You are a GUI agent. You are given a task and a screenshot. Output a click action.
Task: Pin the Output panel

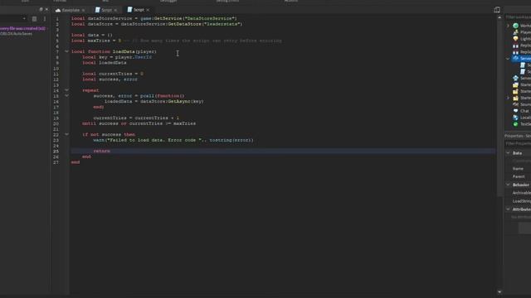click(41, 9)
